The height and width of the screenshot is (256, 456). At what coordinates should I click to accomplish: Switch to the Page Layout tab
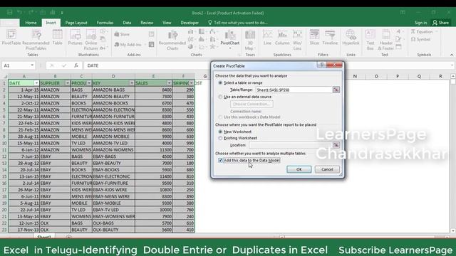76,23
